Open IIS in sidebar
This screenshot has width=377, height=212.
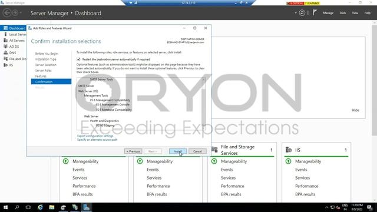[8, 65]
